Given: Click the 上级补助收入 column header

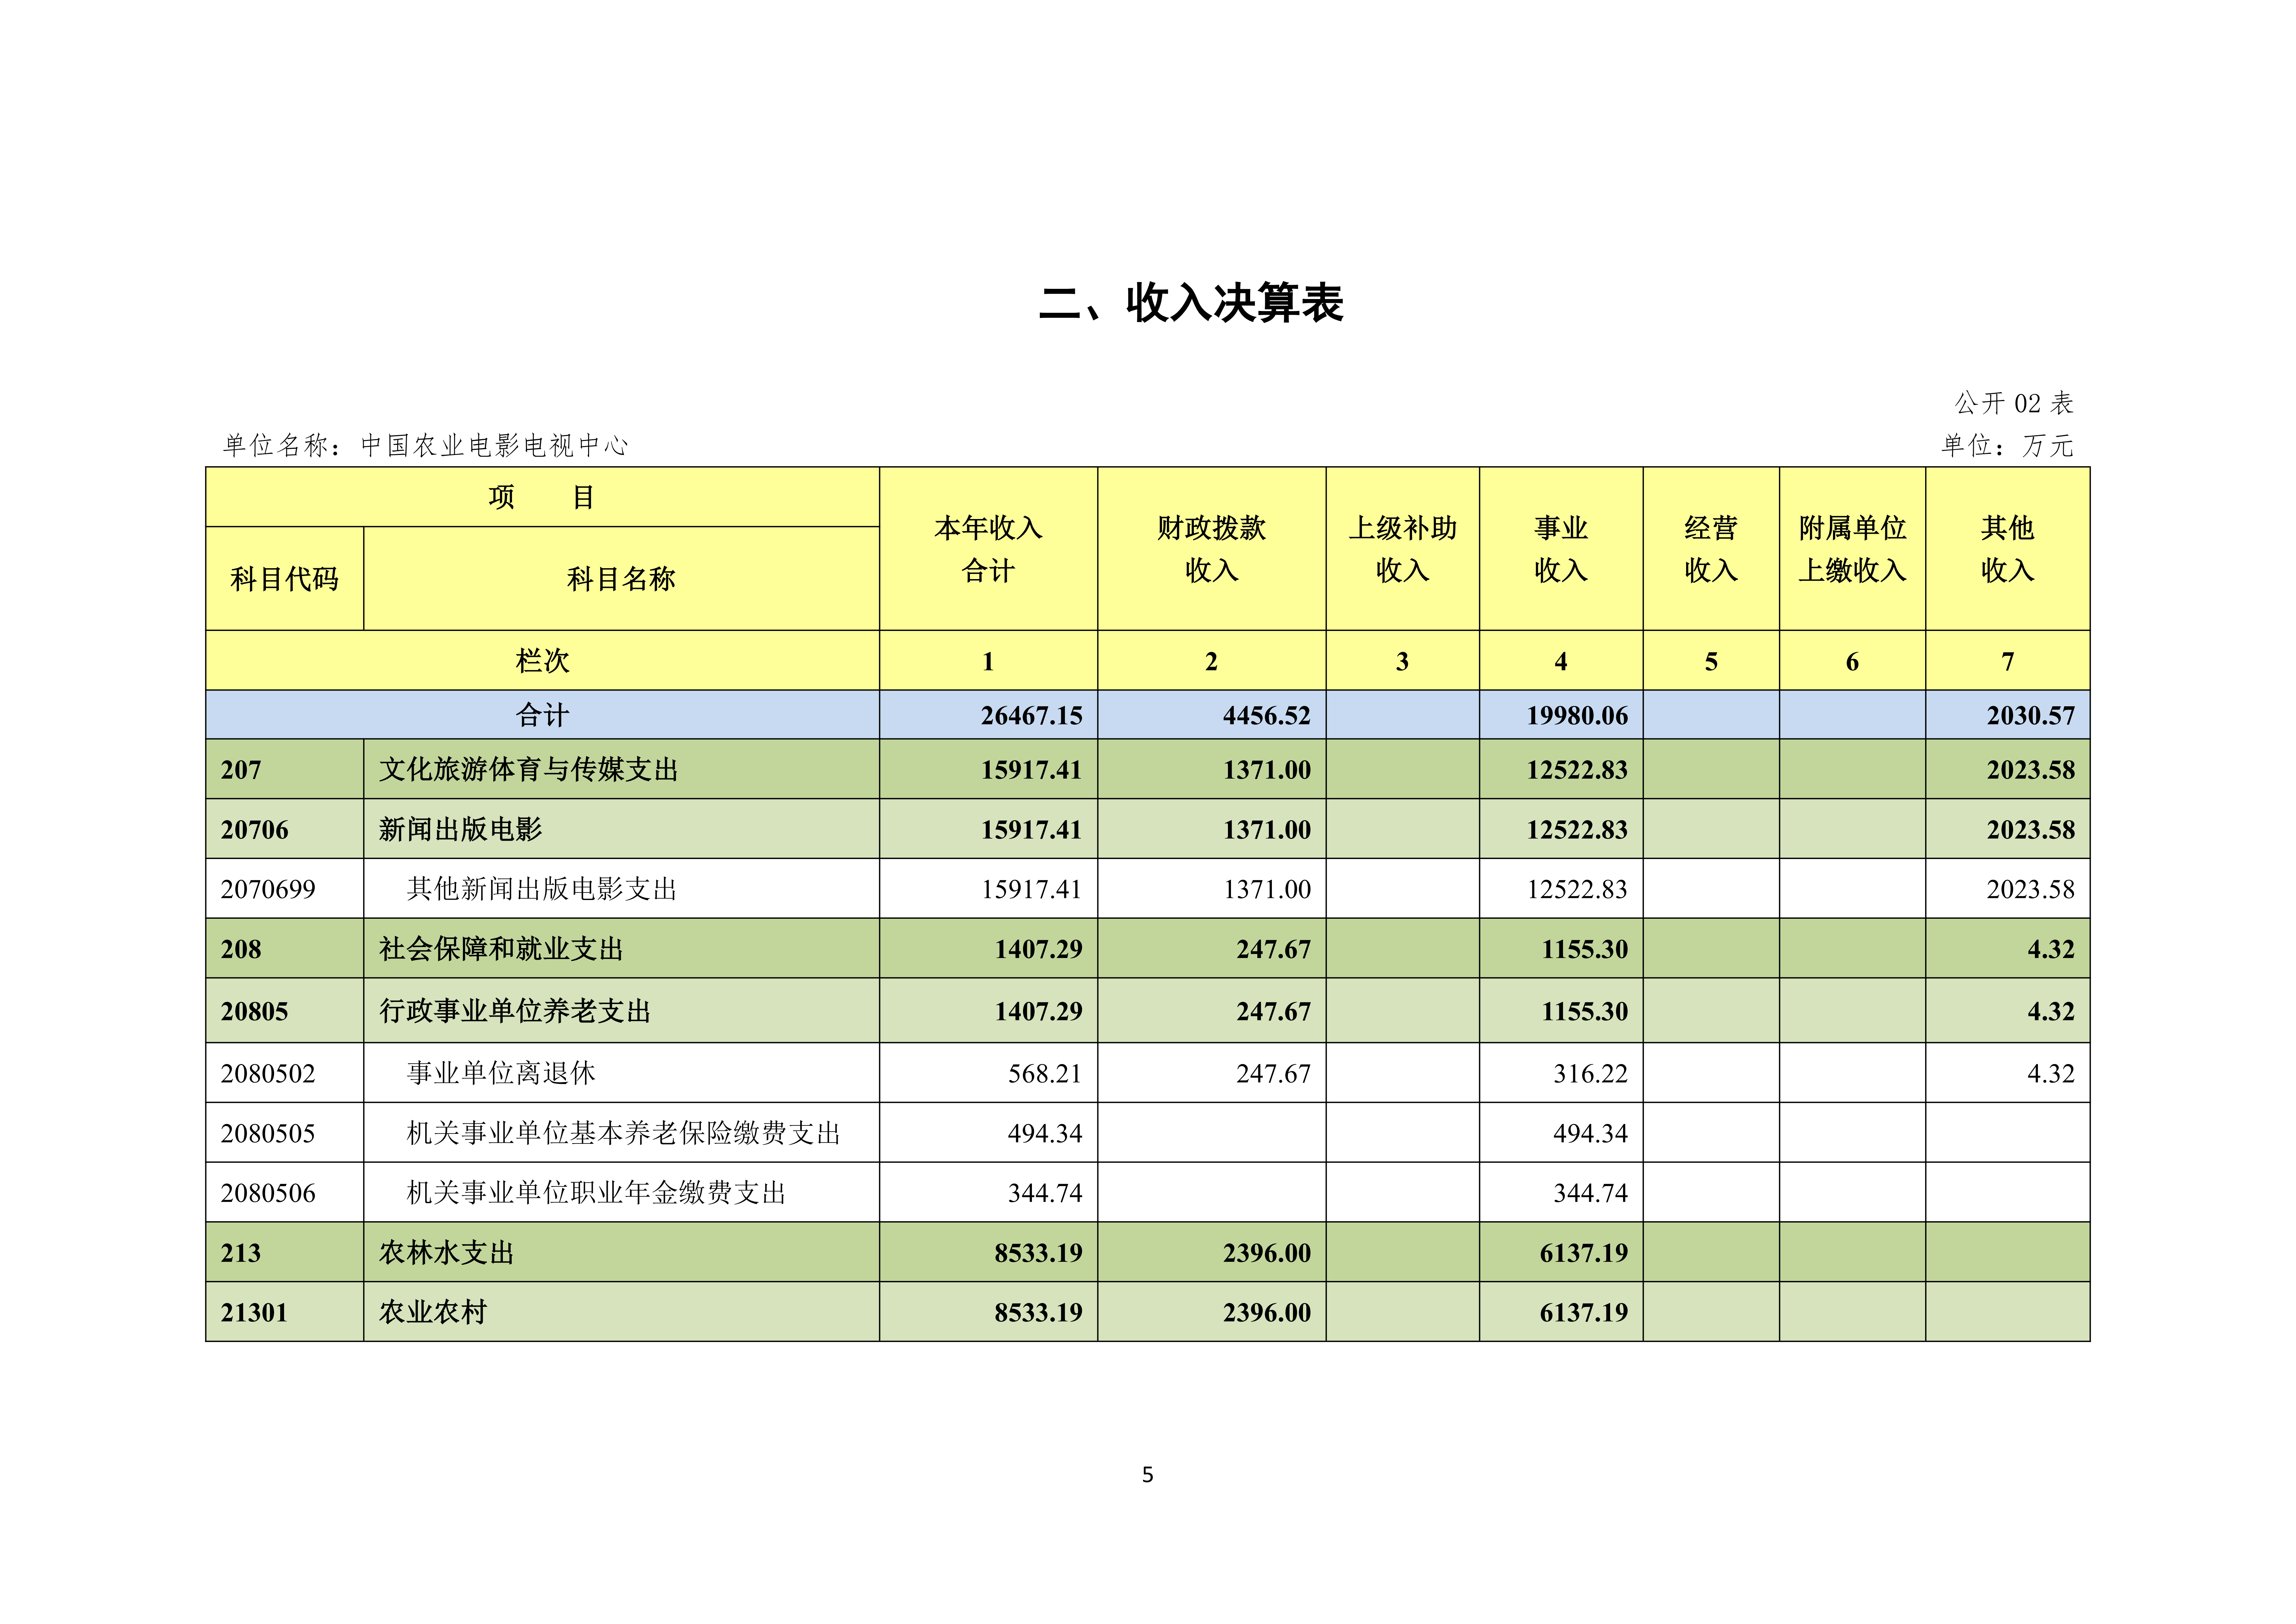Looking at the screenshot, I should [x=1402, y=548].
